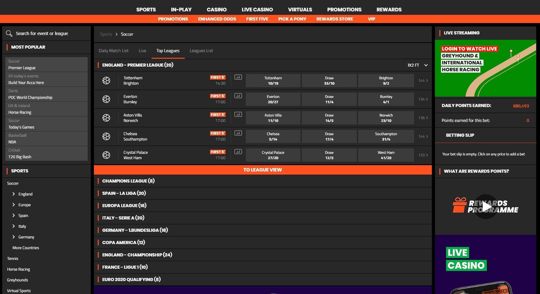Bet on Tottenham at 10/19
This screenshot has height=294, width=540.
(273, 81)
